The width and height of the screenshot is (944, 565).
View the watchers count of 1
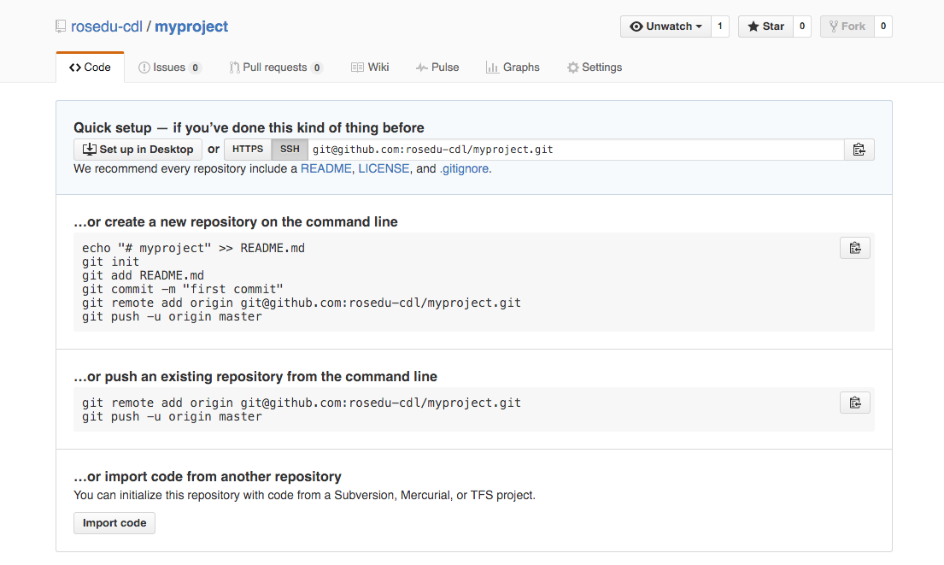[720, 26]
